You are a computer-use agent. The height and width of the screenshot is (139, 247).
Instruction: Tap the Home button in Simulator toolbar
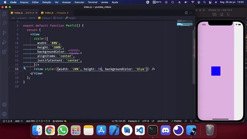pyautogui.click(x=222, y=15)
